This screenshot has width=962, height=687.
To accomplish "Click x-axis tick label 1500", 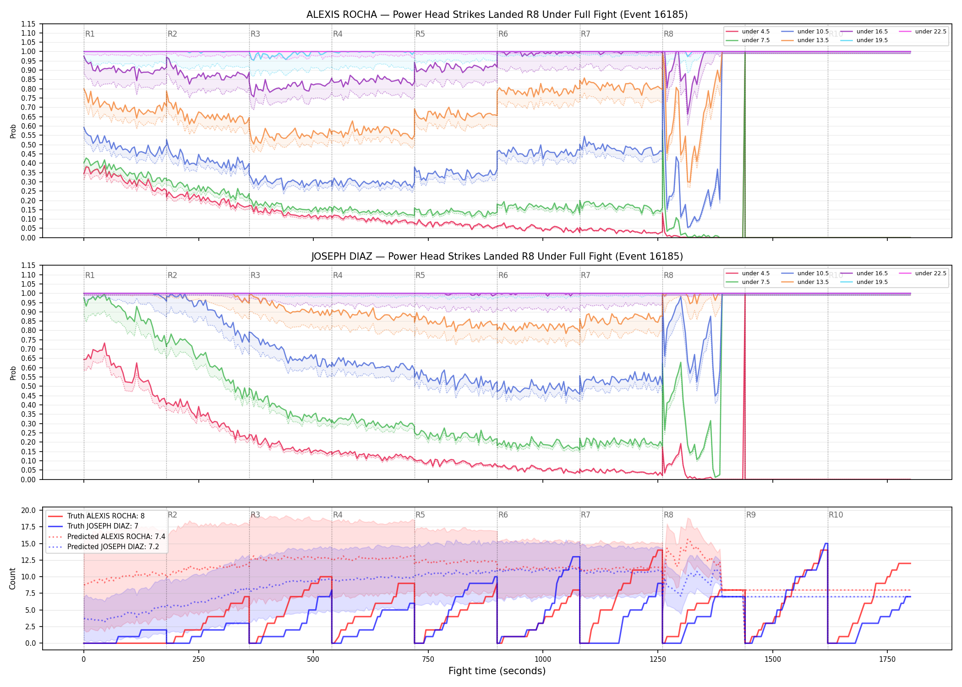I will coord(773,660).
